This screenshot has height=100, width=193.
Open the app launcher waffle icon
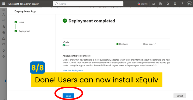(4, 4)
